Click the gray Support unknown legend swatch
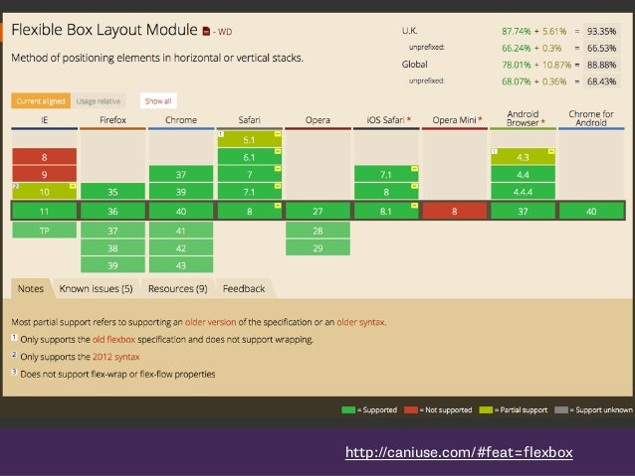 561,410
